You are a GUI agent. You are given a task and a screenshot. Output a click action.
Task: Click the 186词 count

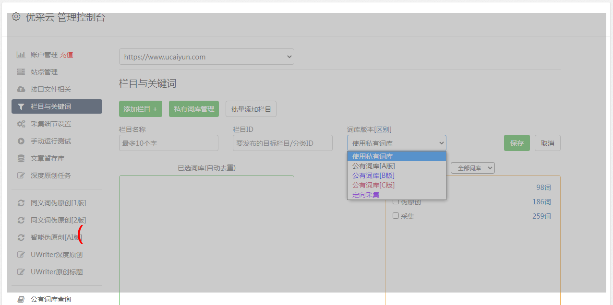(542, 202)
